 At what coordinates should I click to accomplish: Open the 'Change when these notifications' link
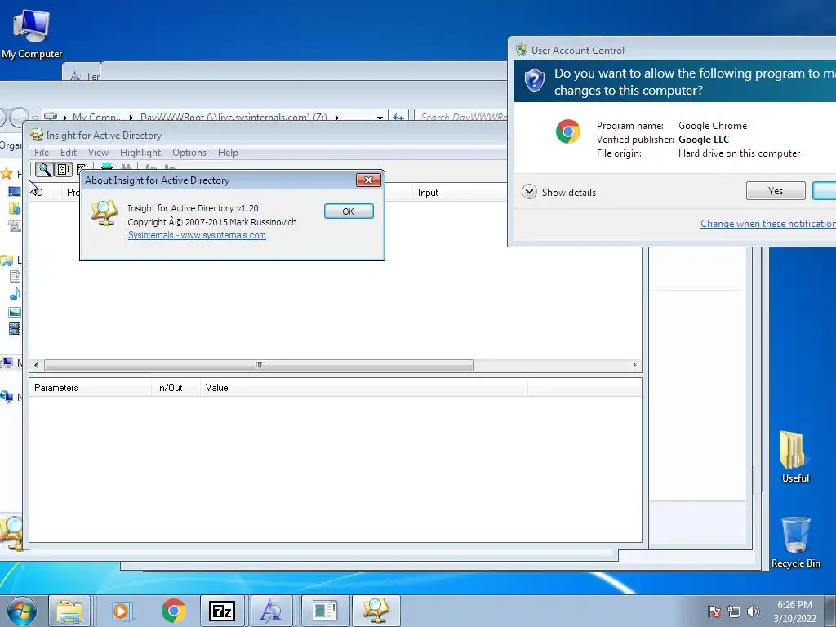click(x=767, y=224)
